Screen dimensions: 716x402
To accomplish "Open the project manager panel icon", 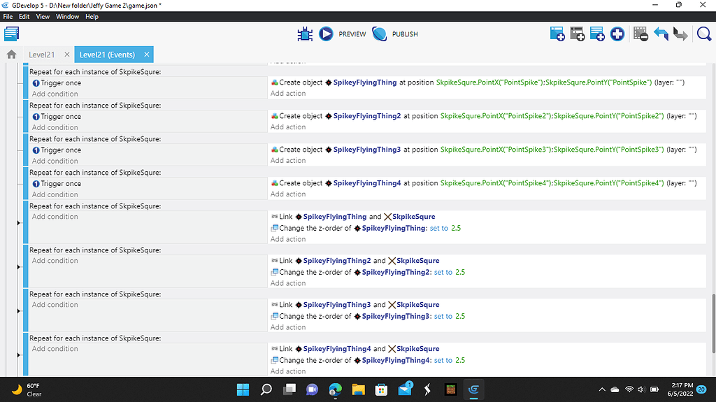I will pos(11,34).
